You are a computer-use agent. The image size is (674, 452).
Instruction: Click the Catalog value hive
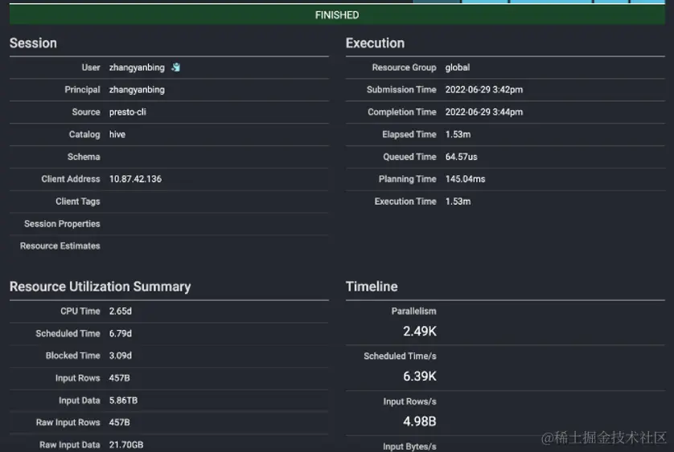(117, 134)
